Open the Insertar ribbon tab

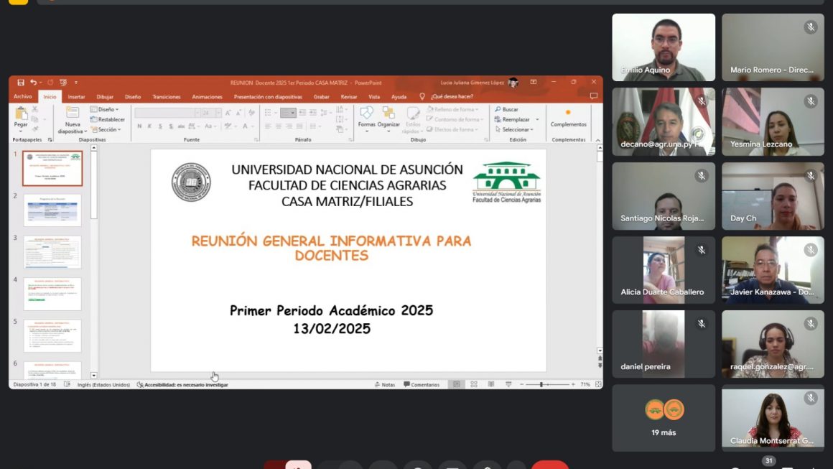76,96
